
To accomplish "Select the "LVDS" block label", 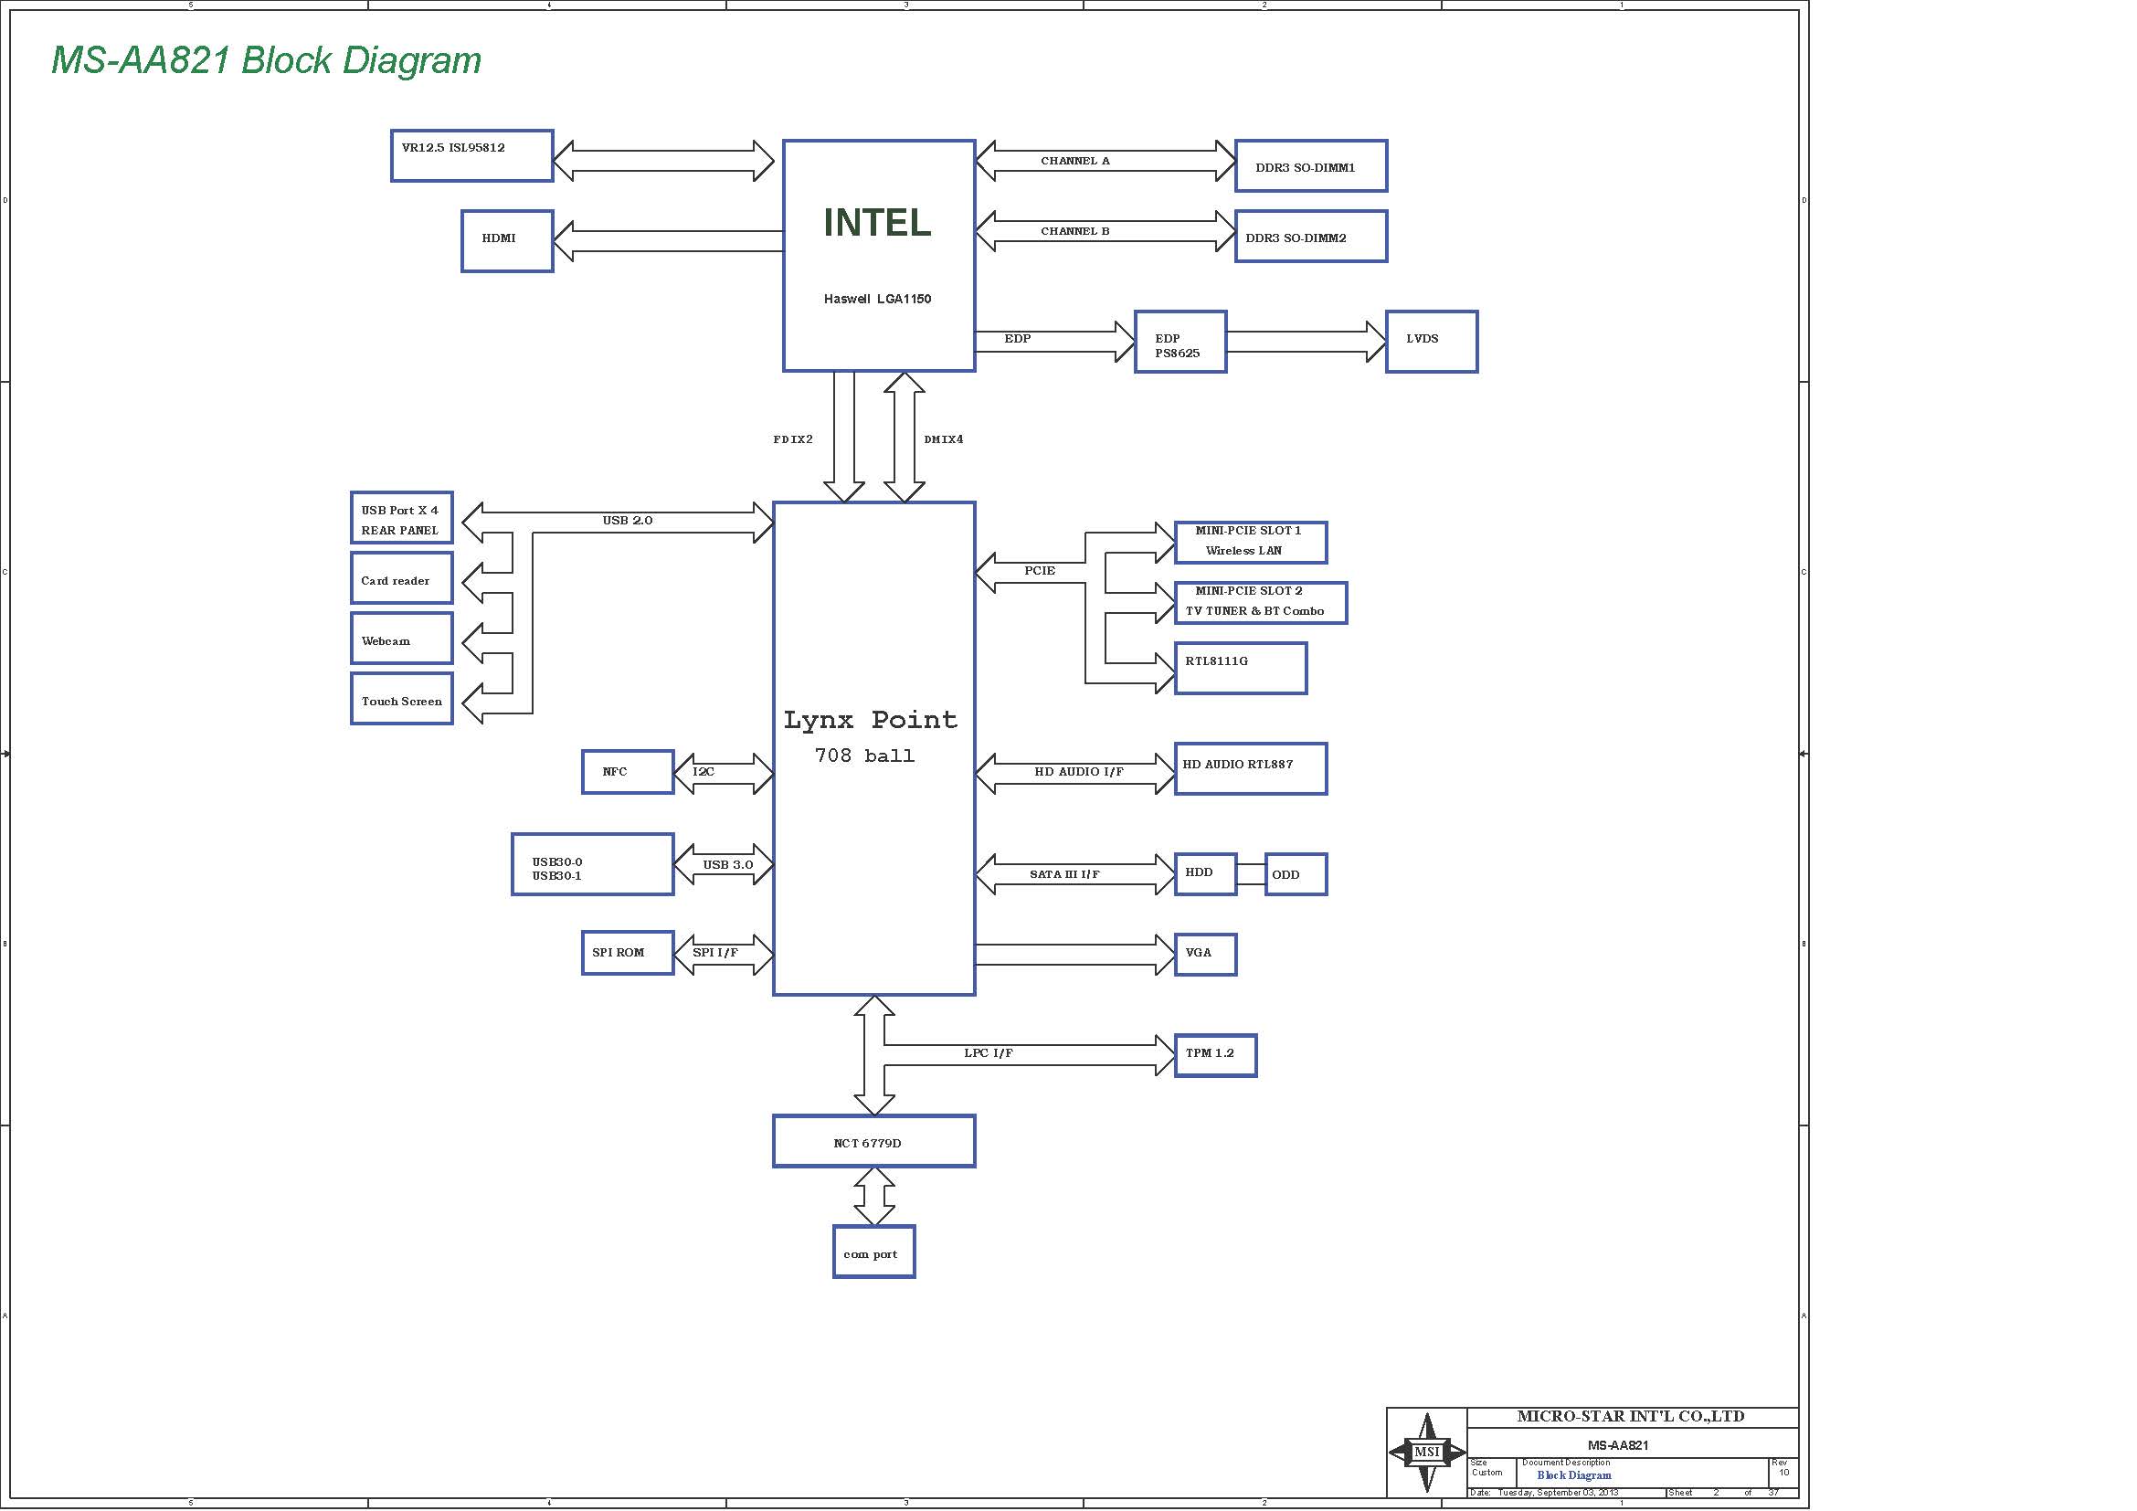I will click(1423, 339).
